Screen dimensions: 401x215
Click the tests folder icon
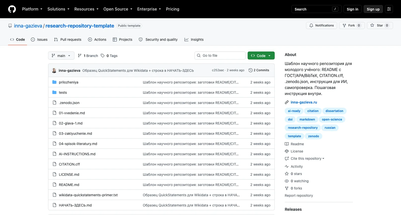pyautogui.click(x=54, y=92)
